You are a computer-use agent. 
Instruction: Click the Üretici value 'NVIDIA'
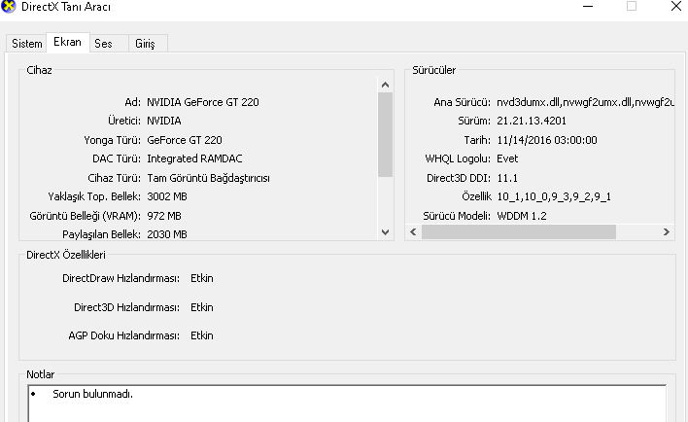[x=163, y=121]
